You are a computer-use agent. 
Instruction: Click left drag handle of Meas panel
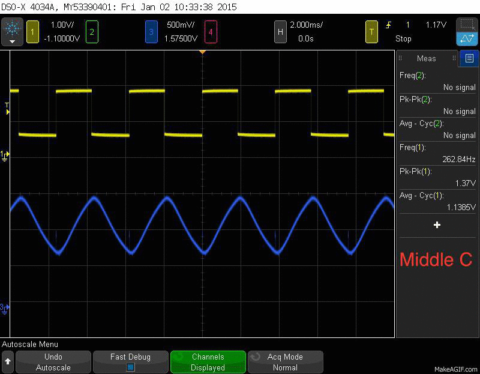coord(400,58)
